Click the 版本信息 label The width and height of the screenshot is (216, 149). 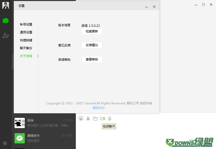(x=64, y=25)
